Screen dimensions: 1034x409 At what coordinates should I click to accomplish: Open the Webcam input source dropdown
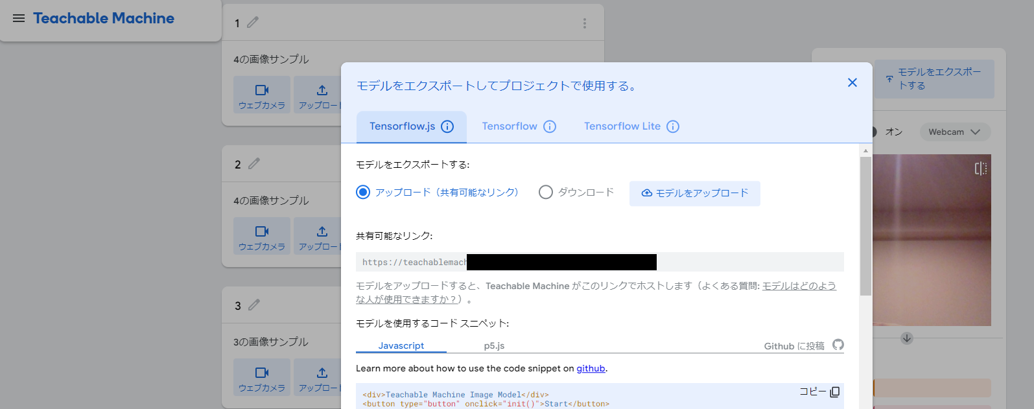pos(955,132)
